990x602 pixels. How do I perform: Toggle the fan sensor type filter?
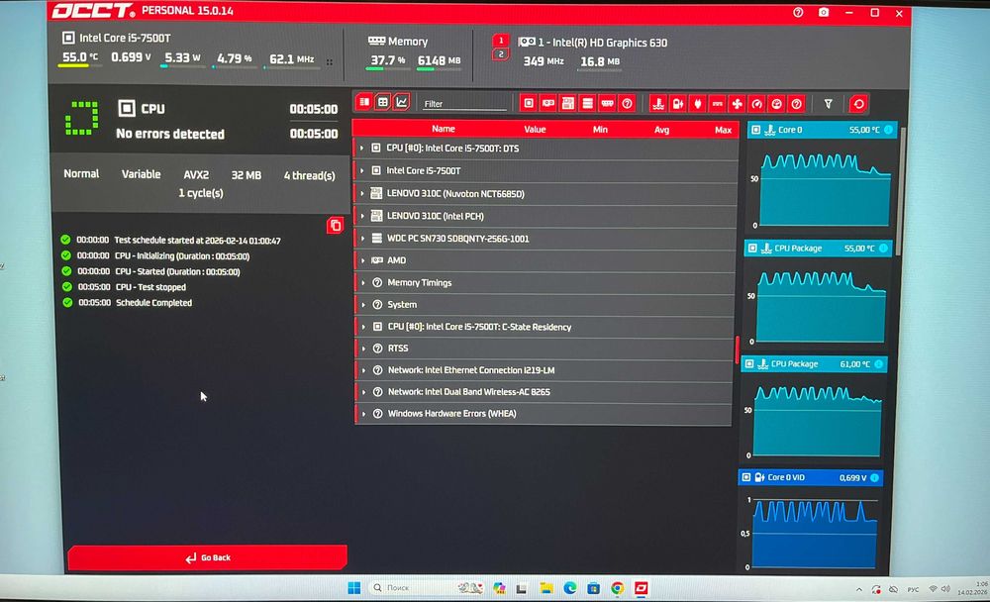click(737, 104)
